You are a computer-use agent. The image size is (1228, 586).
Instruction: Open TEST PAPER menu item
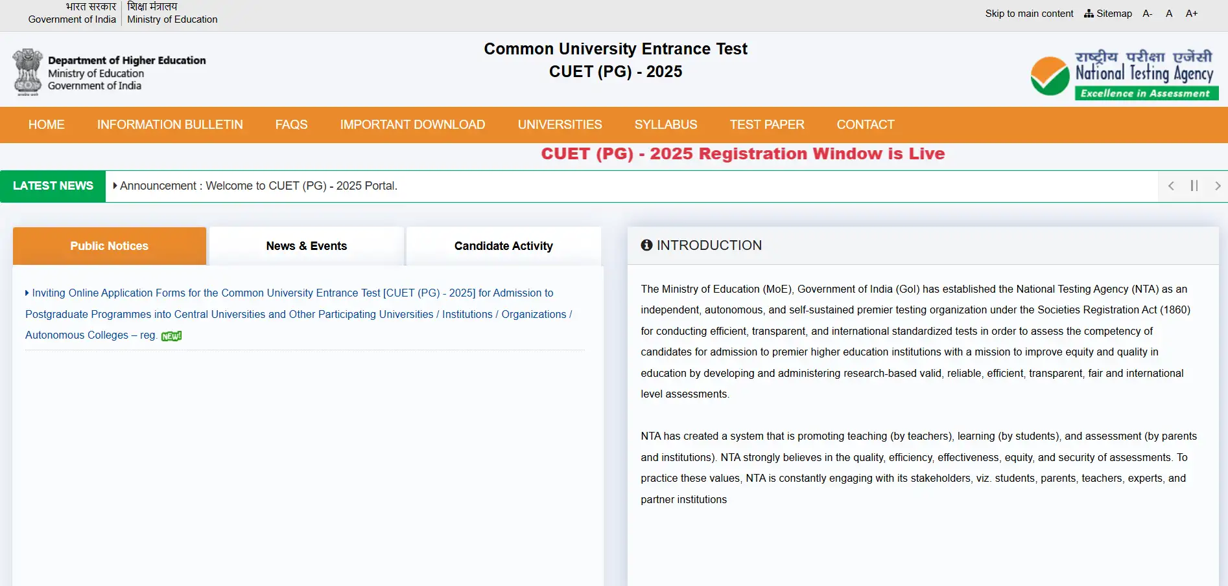(767, 124)
